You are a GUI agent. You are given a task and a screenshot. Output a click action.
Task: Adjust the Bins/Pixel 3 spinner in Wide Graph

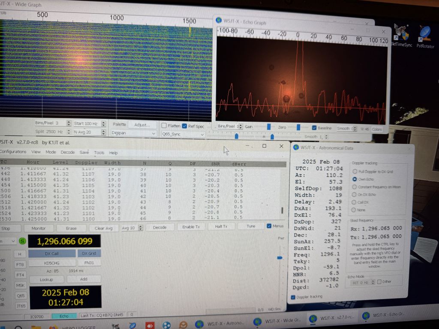(x=69, y=123)
